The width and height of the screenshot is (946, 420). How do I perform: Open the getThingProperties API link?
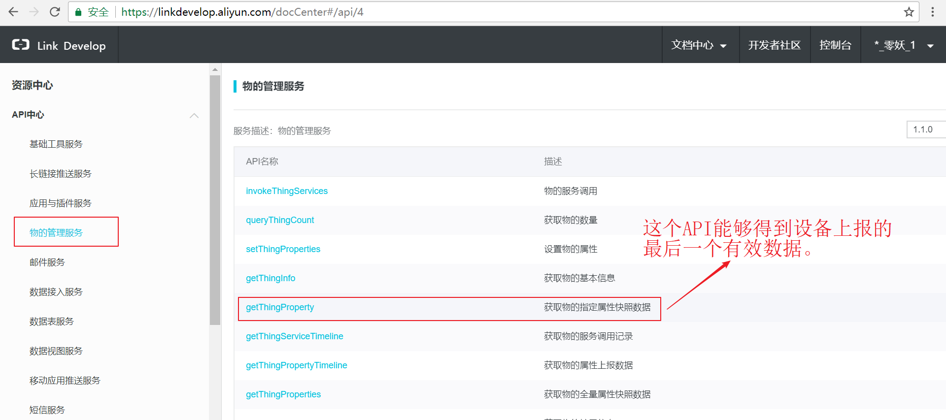click(283, 394)
